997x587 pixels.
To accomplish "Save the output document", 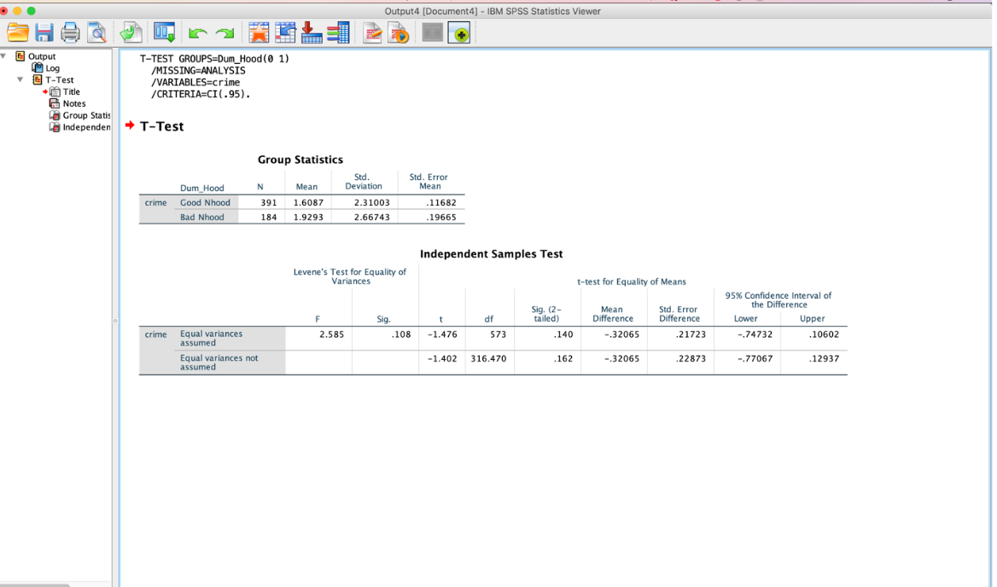I will click(x=44, y=32).
